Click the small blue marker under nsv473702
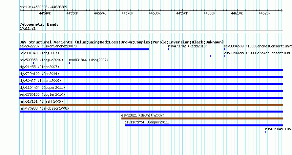292x155 pixels. click(x=169, y=49)
